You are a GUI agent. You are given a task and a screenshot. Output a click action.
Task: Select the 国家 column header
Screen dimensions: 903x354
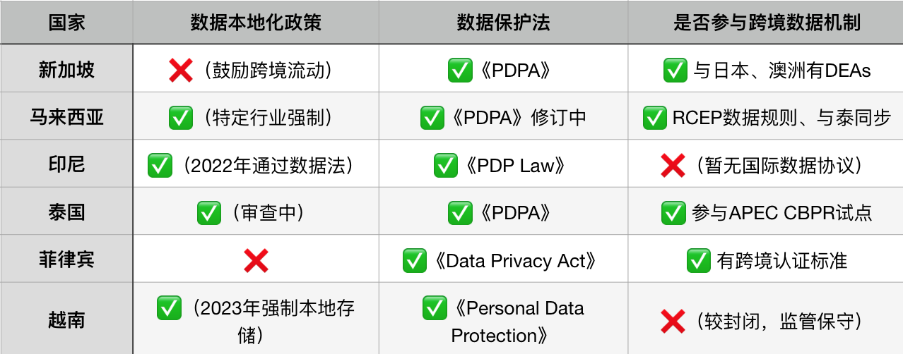click(x=66, y=22)
